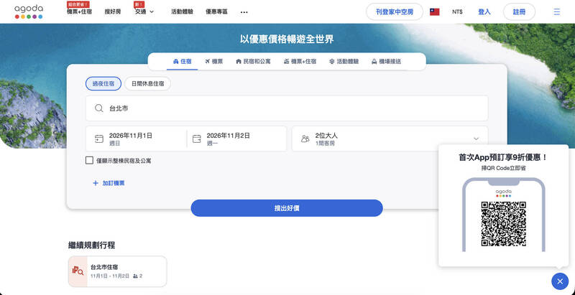Switch to the 機場接送 tab
575x295 pixels.
coord(386,62)
